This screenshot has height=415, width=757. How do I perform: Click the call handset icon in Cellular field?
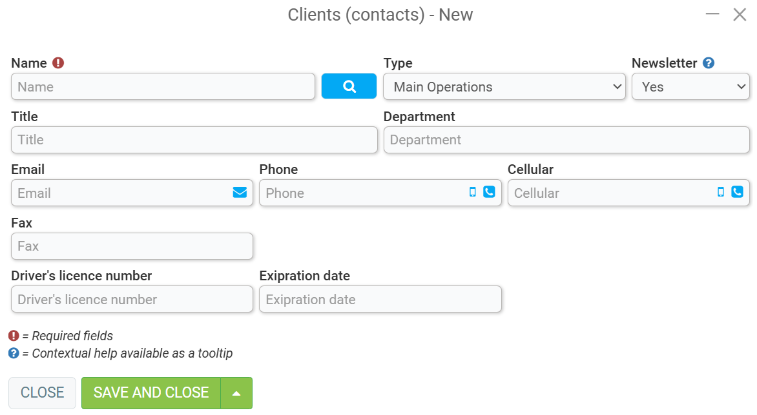pos(737,191)
